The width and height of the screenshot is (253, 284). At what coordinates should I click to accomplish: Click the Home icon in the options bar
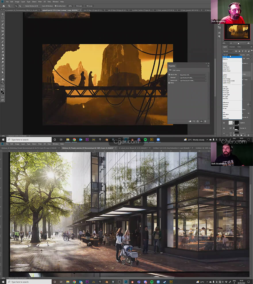[x=3, y=6]
